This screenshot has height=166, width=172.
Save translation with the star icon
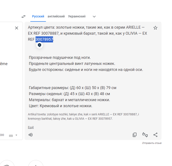point(155,28)
